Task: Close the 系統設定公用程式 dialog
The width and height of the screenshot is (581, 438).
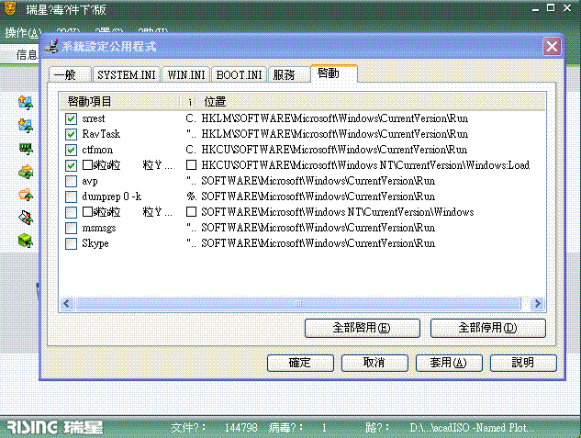Action: (552, 47)
